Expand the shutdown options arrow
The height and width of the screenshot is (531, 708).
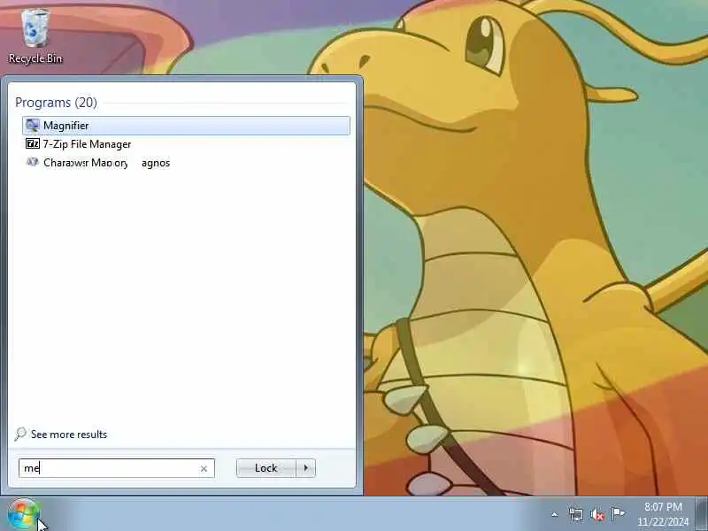(306, 468)
